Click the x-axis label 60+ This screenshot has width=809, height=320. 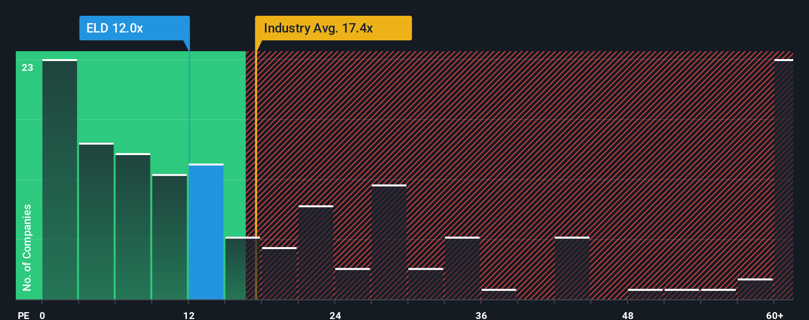click(x=774, y=315)
